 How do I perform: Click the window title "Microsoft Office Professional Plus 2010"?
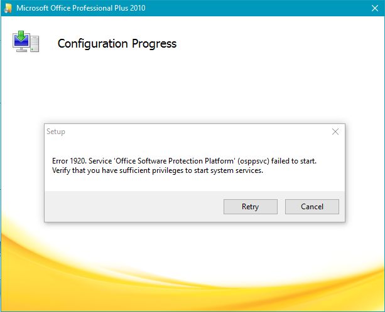pyautogui.click(x=81, y=8)
